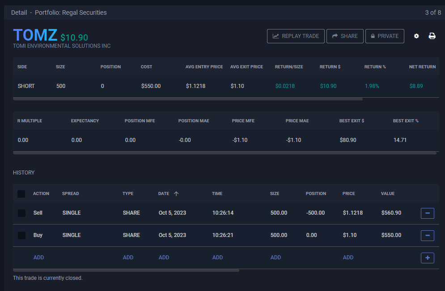The width and height of the screenshot is (445, 291).
Task: Check the Sell row checkbox
Action: (x=21, y=213)
